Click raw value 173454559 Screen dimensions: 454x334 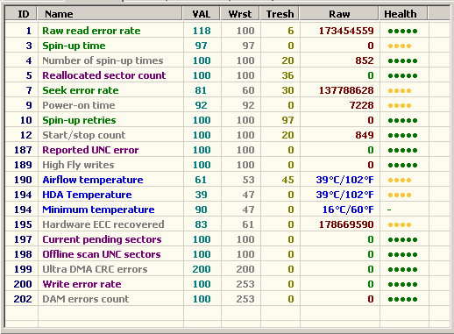pos(346,31)
